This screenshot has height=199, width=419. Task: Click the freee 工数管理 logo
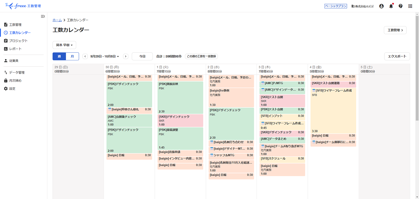click(x=23, y=6)
